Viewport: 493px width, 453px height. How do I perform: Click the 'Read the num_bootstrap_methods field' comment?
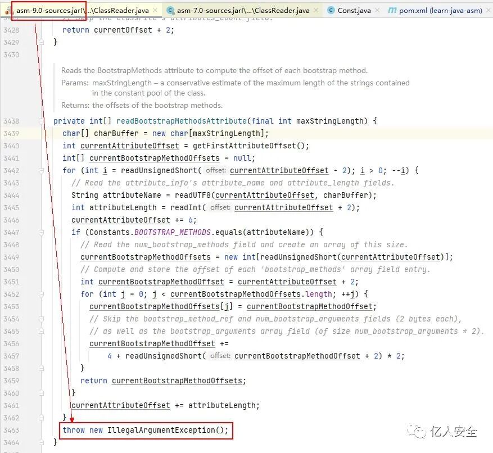[243, 244]
